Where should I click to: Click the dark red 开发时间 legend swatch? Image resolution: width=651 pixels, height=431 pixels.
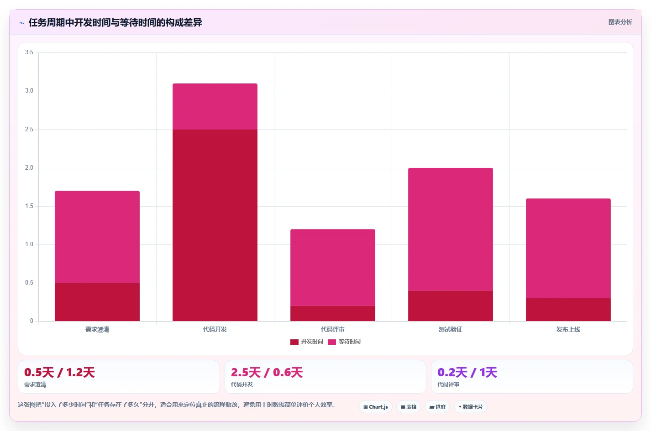[x=294, y=342]
